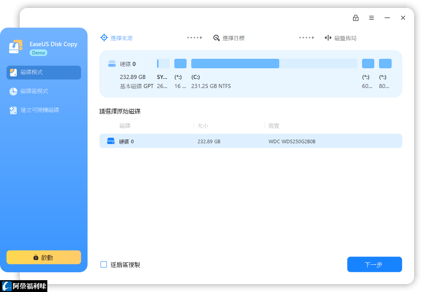
Task: Click the yellow 啟動 activate button
Action: point(44,257)
